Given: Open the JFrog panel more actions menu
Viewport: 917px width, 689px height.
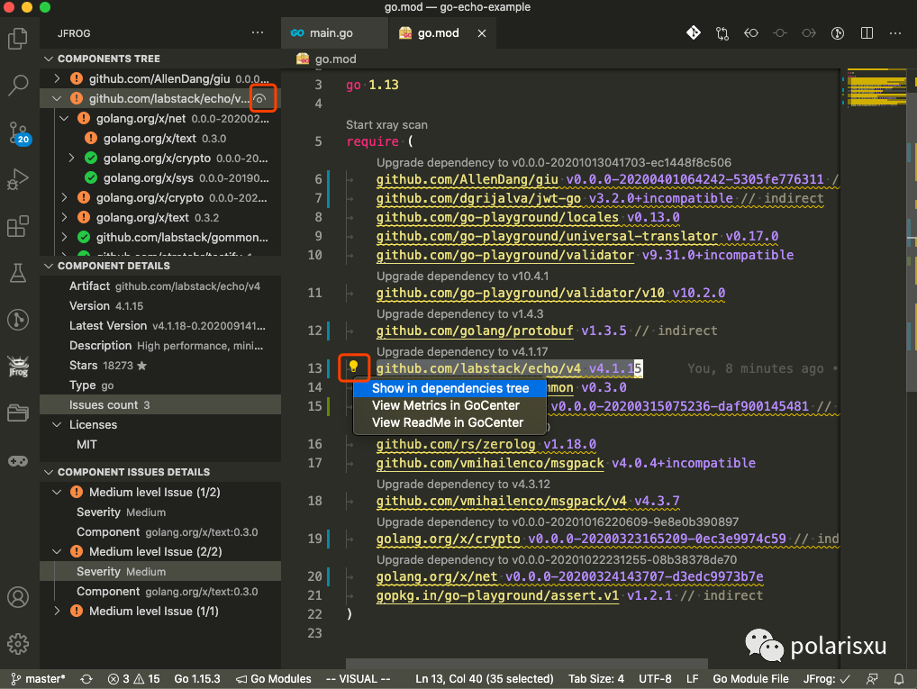Looking at the screenshot, I should [x=258, y=32].
